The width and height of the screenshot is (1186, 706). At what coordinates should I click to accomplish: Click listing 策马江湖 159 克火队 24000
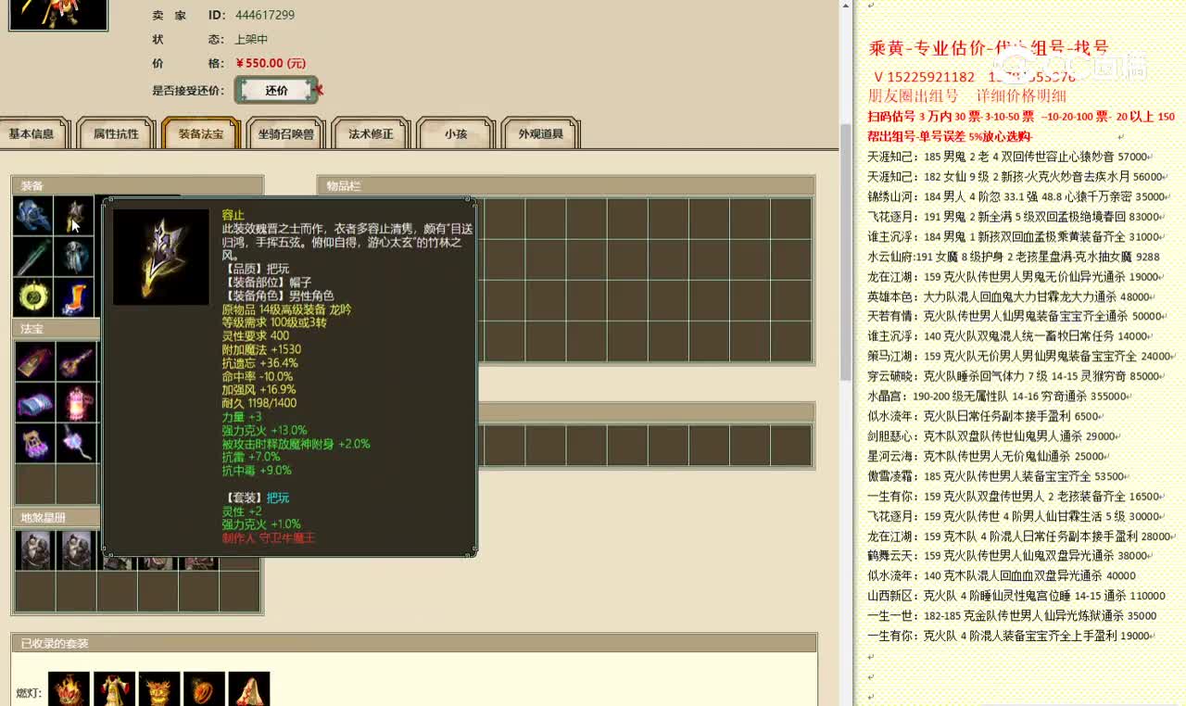point(1023,356)
